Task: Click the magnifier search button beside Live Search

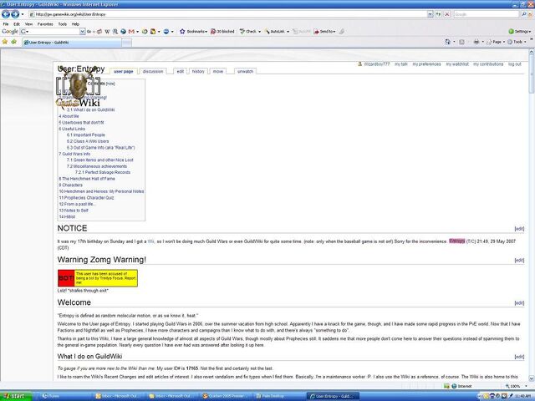Action: [523, 14]
